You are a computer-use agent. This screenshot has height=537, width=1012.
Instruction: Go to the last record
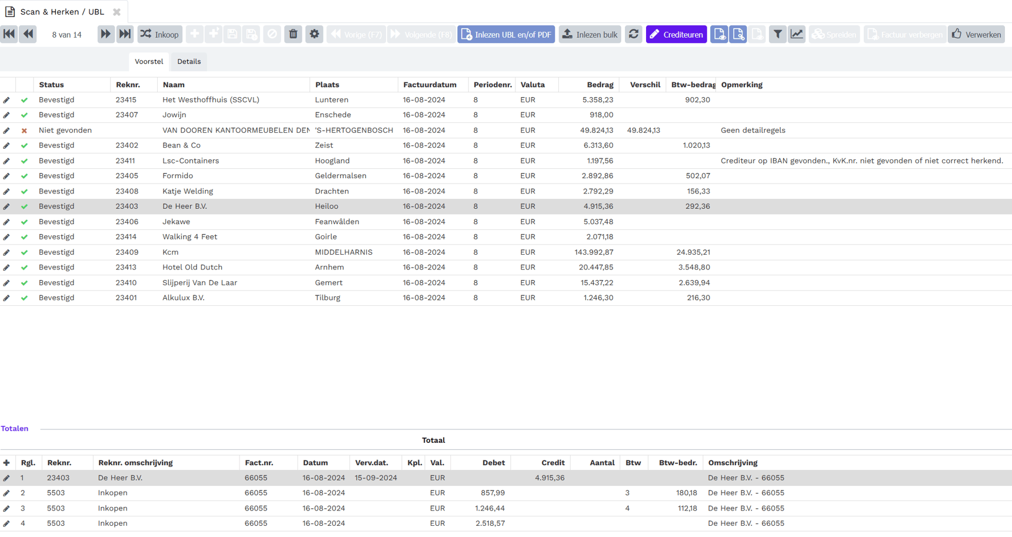point(125,34)
